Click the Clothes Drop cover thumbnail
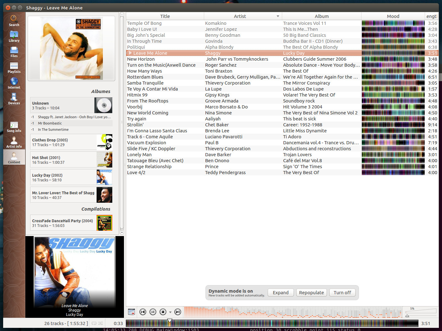Screen dimensions: 442x331 [x=104, y=142]
